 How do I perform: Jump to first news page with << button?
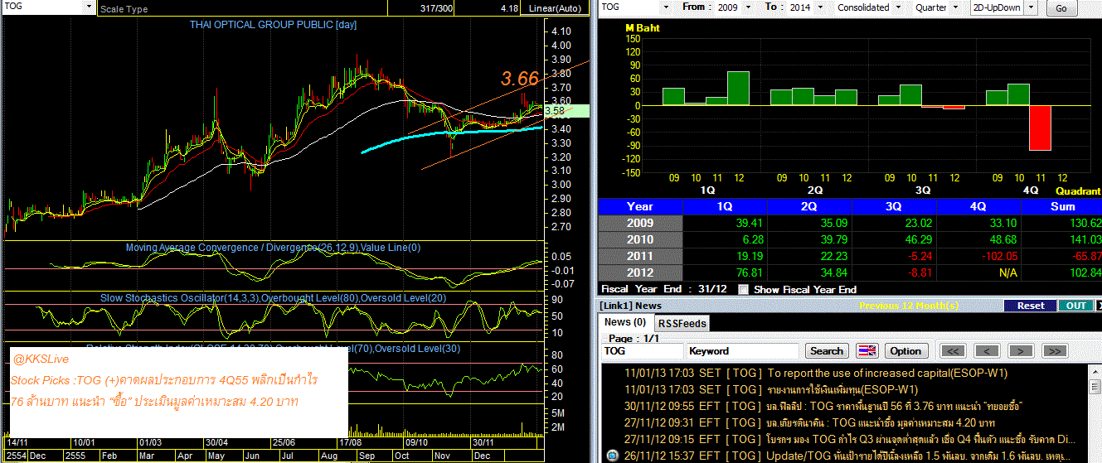click(x=953, y=351)
